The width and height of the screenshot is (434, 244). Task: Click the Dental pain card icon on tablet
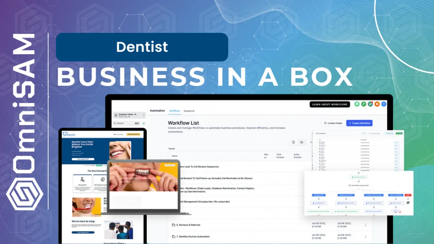(103, 179)
